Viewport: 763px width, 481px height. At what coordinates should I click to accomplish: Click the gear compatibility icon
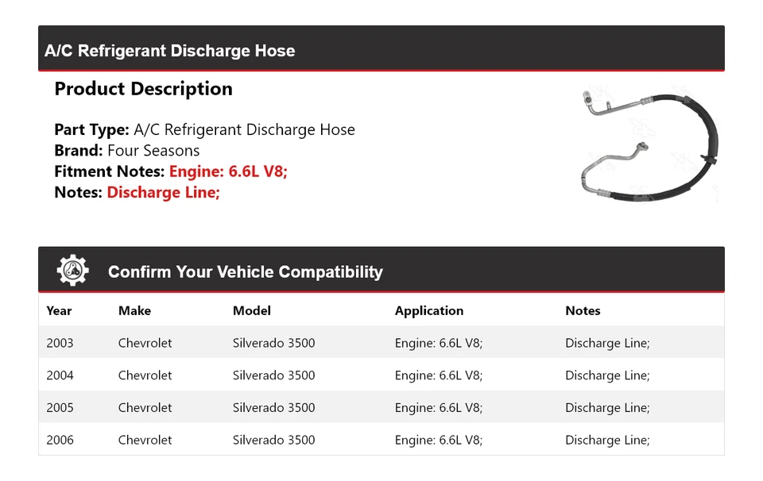(x=72, y=271)
